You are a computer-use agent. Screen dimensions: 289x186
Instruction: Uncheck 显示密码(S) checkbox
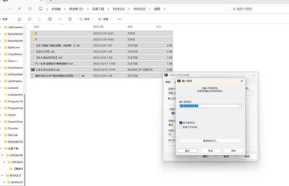(181, 123)
